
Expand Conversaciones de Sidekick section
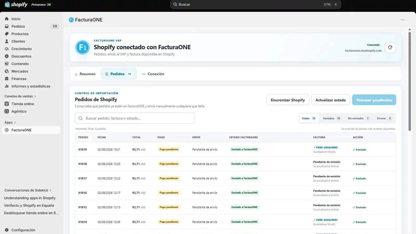[x=28, y=190]
